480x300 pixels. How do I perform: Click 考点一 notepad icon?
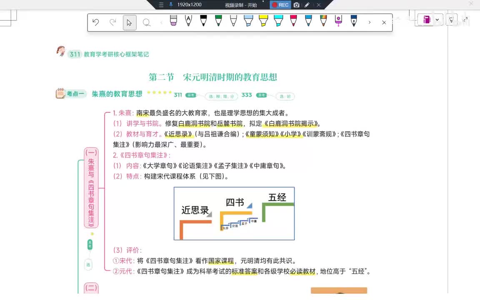click(60, 93)
